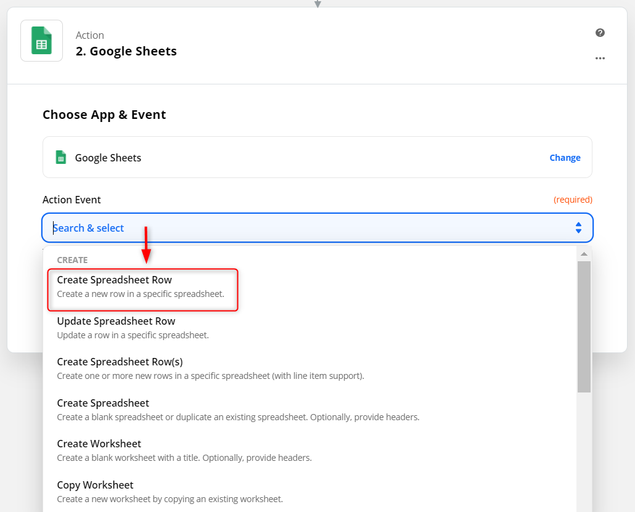
Task: Click the connector arrow above the action step
Action: [317, 4]
